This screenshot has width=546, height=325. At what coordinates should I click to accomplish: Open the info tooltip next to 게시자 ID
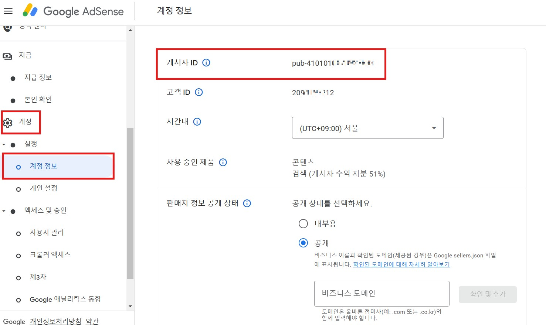point(206,63)
